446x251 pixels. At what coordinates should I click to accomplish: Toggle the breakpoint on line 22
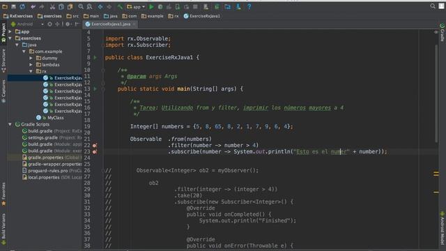point(95,145)
